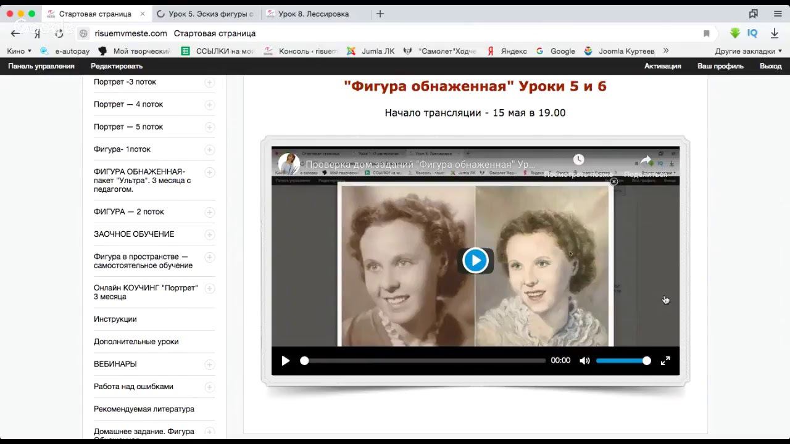Go back with the browser arrow
This screenshot has height=444, width=790.
[x=15, y=33]
